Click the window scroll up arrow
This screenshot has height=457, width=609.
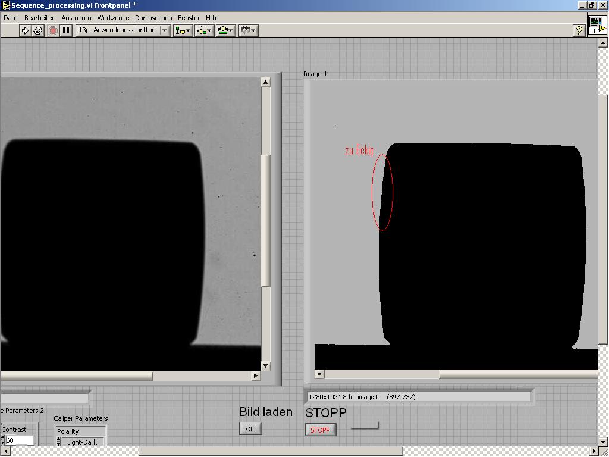[603, 43]
